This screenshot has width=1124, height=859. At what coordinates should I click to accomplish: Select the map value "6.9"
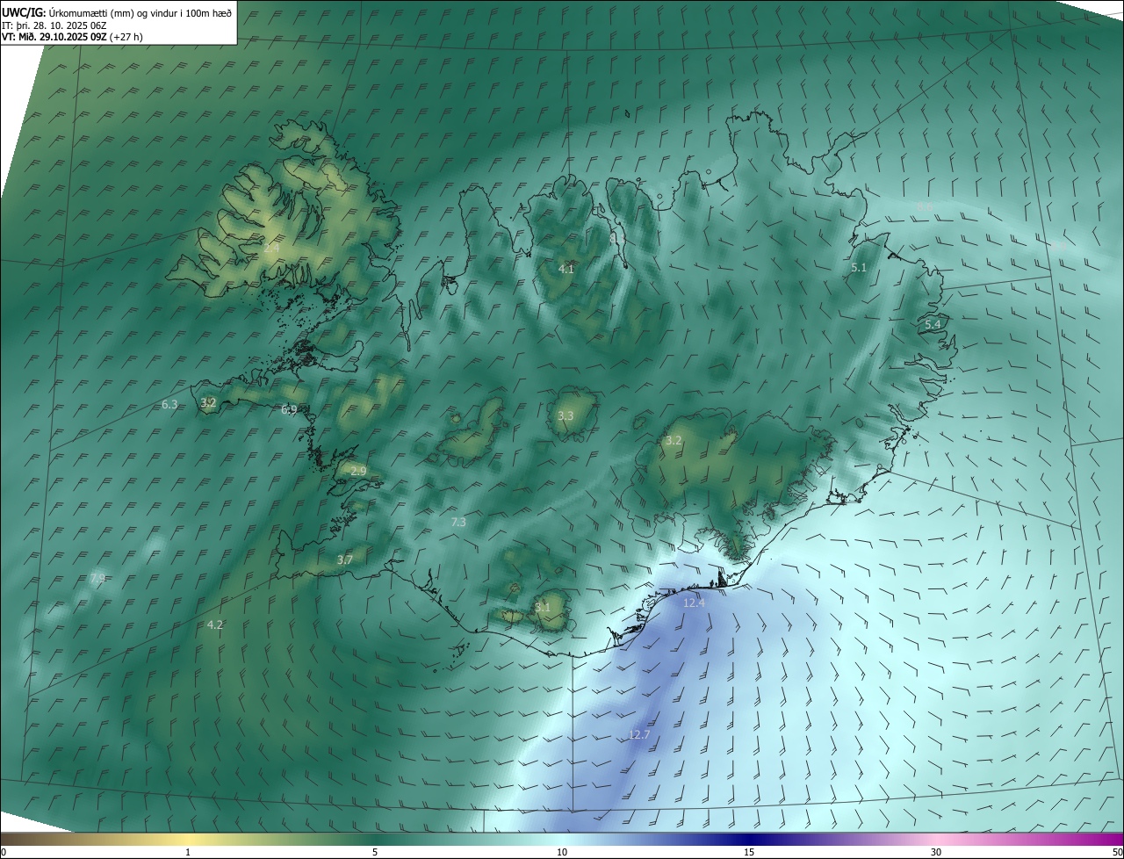[x=289, y=410]
